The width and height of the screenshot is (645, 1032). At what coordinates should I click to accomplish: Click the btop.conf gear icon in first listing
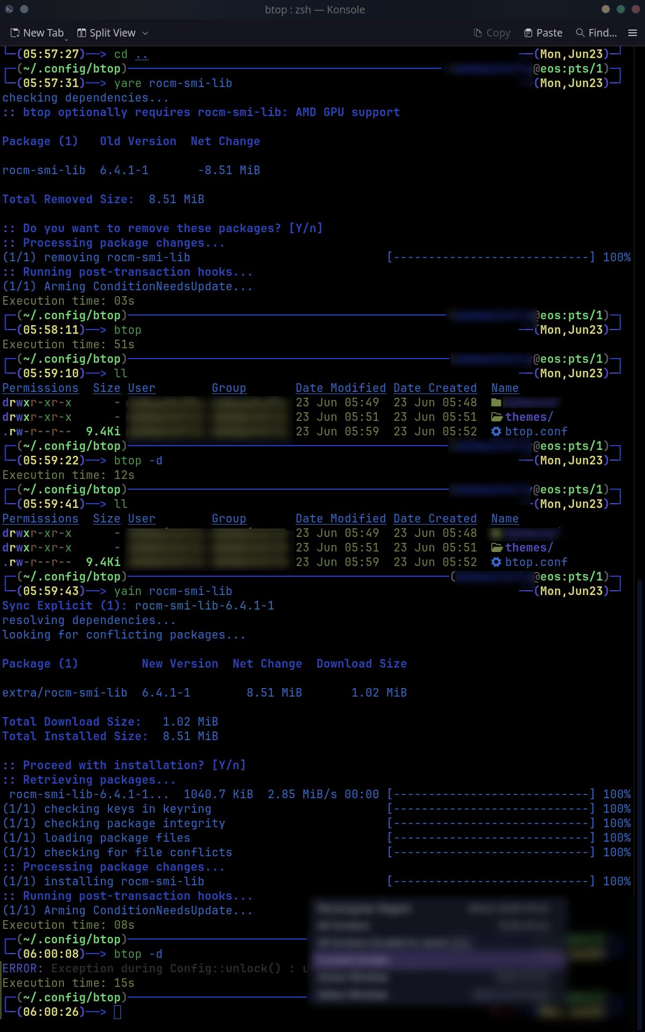pyautogui.click(x=497, y=432)
